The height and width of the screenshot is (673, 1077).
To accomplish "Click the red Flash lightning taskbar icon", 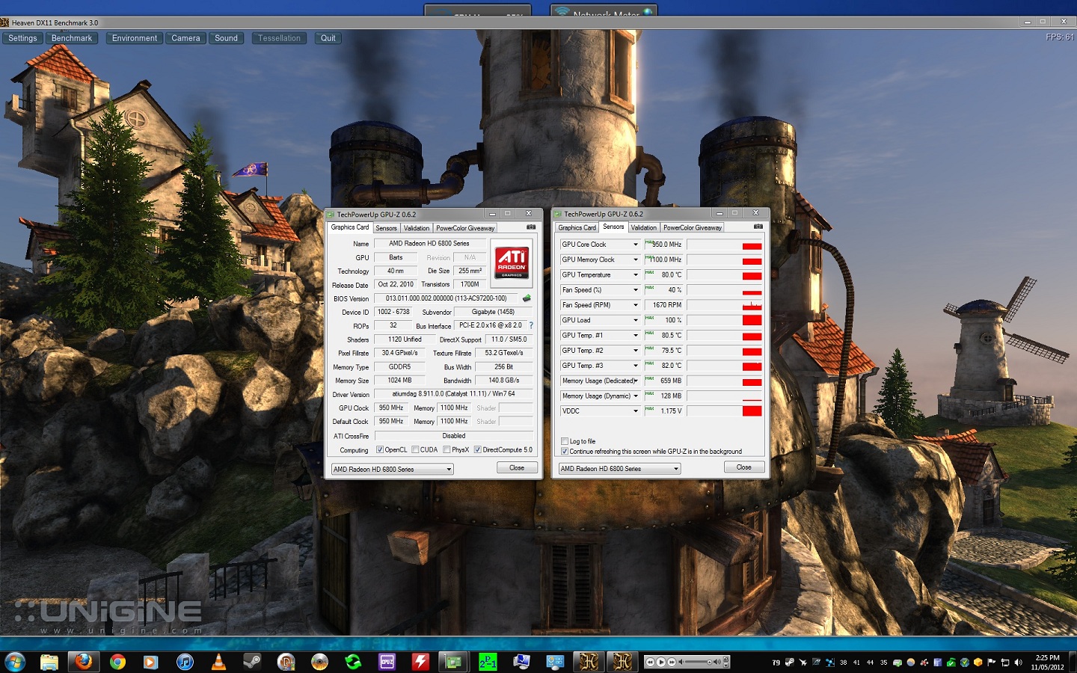I will 420,662.
